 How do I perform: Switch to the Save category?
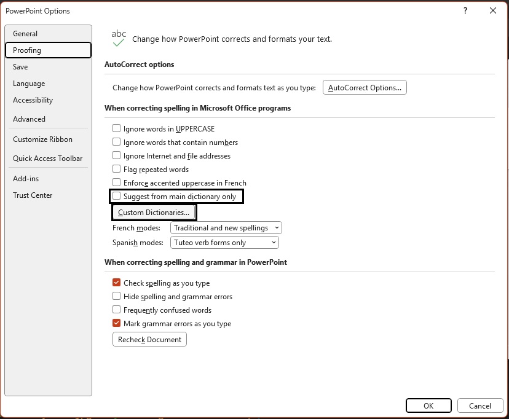point(20,67)
